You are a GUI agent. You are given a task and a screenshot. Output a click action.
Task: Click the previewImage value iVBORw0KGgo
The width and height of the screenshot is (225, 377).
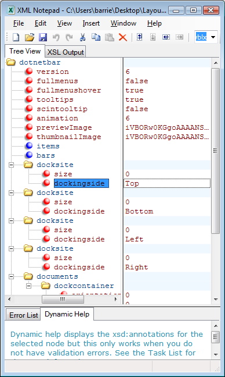tap(167, 127)
